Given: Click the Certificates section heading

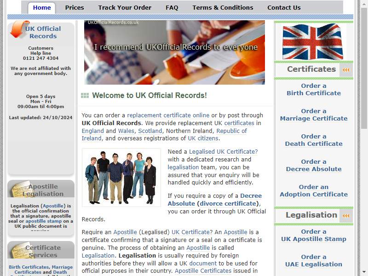Looking at the screenshot, I should (311, 69).
